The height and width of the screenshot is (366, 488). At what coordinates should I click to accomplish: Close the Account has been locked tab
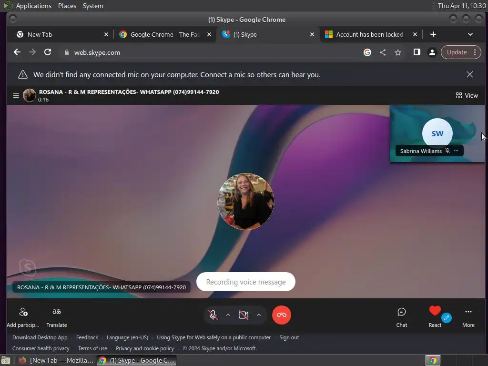click(415, 34)
